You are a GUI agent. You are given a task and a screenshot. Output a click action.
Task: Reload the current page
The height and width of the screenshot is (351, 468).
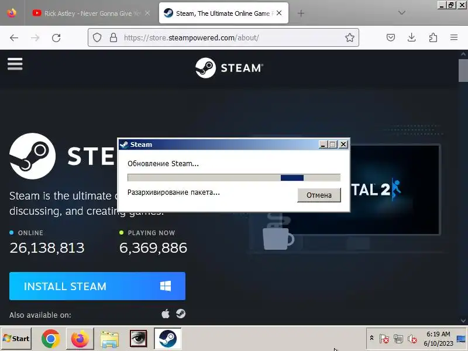tap(56, 37)
